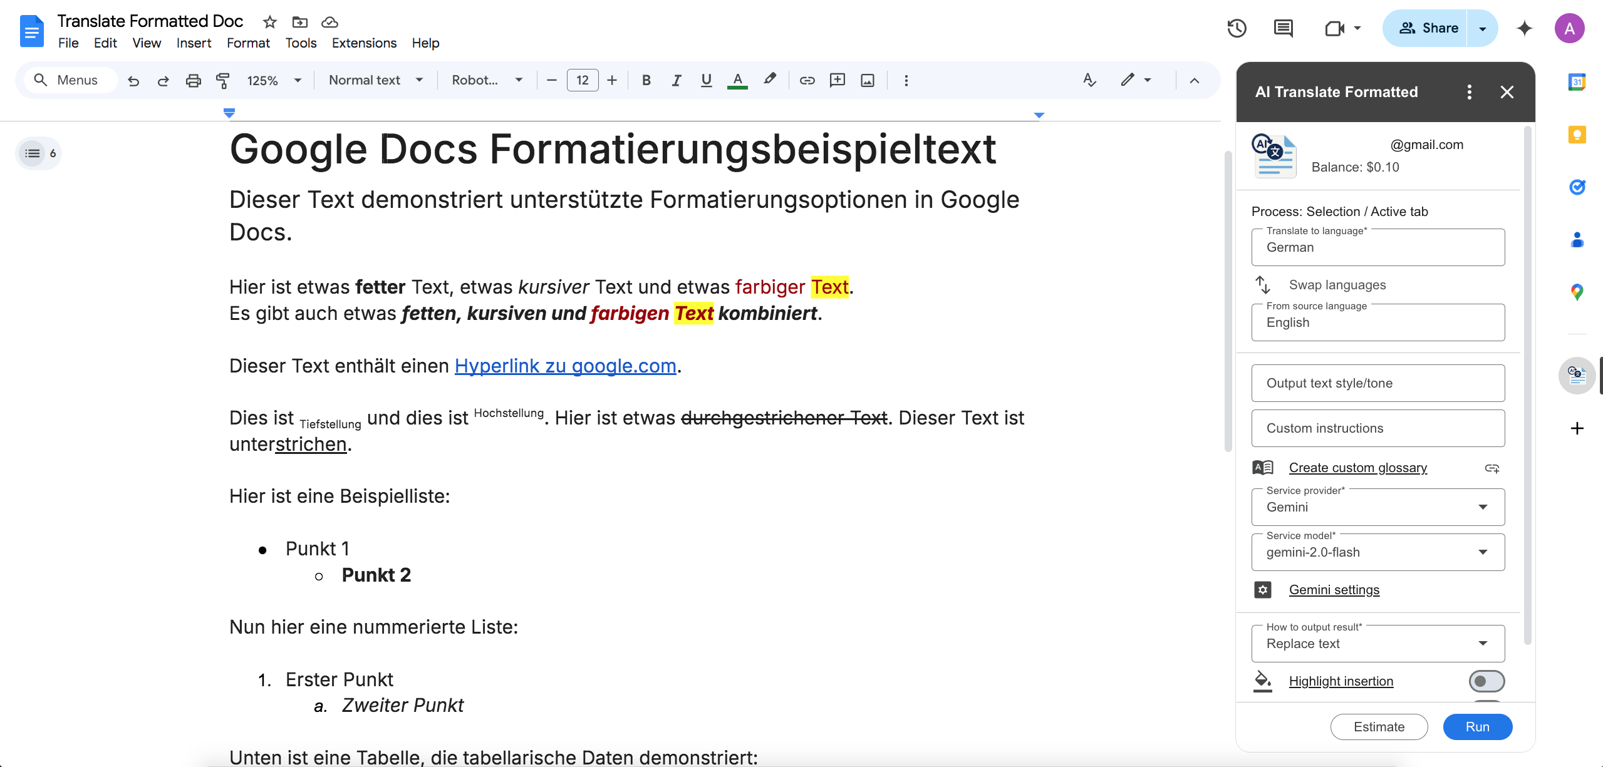Image resolution: width=1603 pixels, height=767 pixels.
Task: Expand the gemini-2.0-flash model dropdown
Action: 1378,552
